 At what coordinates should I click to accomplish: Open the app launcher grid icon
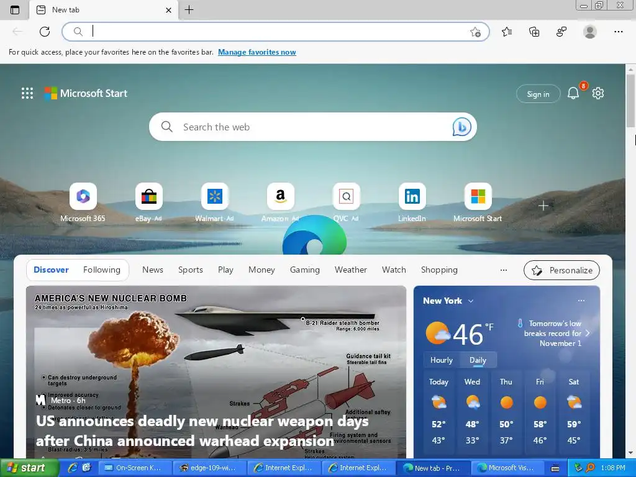click(27, 93)
